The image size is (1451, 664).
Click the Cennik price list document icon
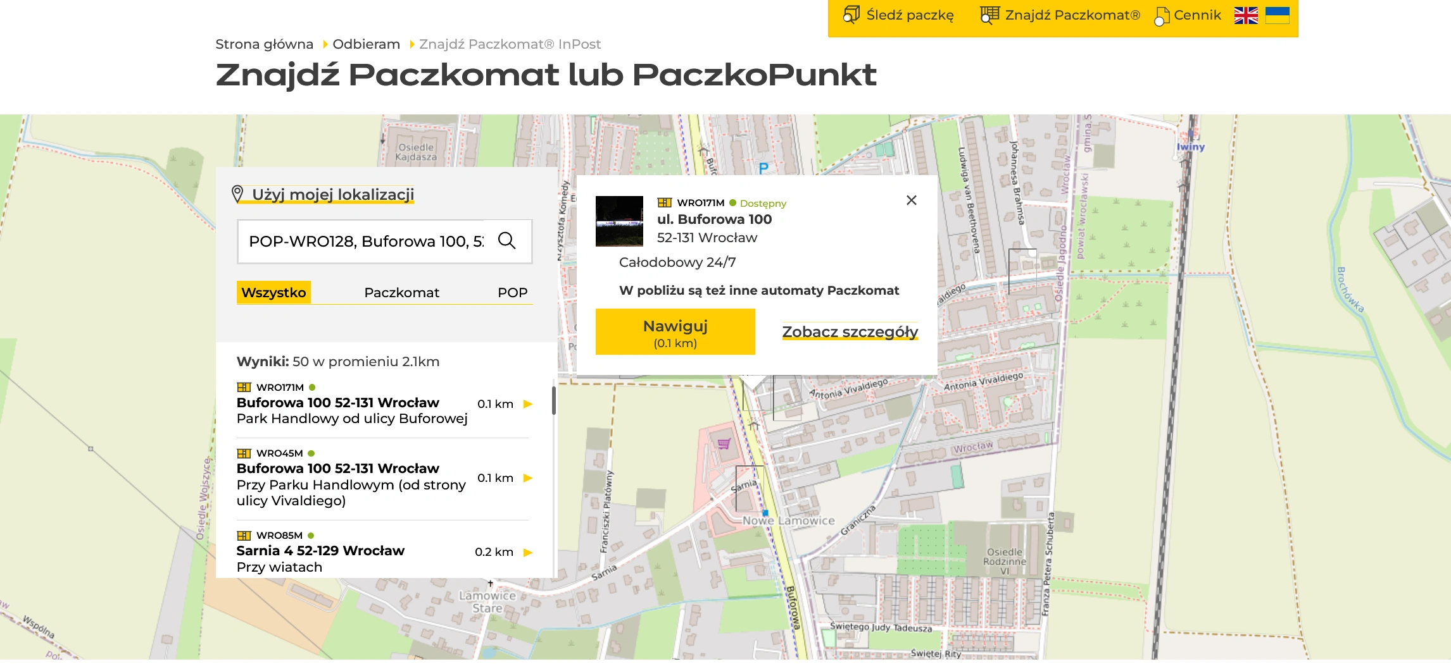[1162, 16]
